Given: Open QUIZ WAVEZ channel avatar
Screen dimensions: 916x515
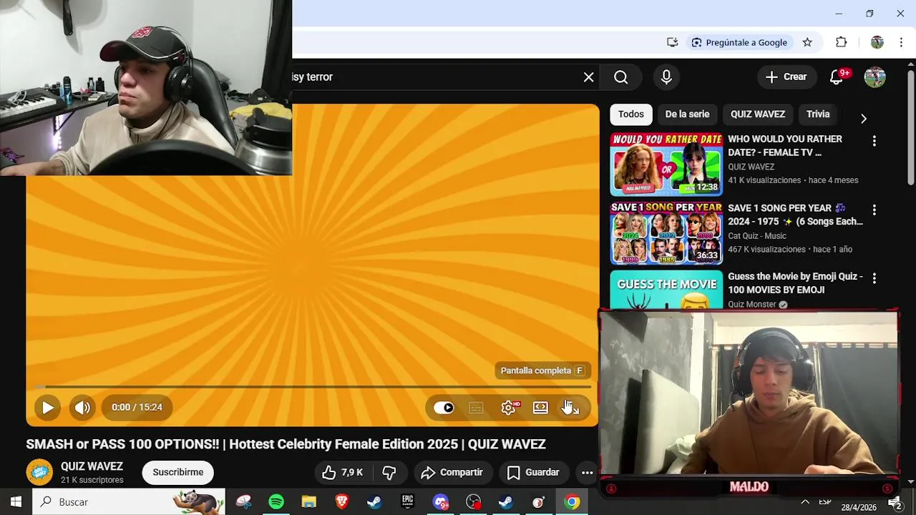Looking at the screenshot, I should (x=39, y=473).
